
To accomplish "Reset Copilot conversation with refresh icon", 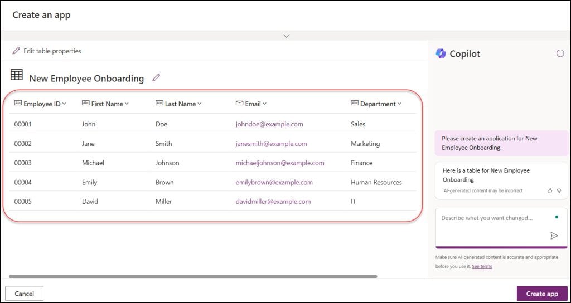I will pos(560,53).
